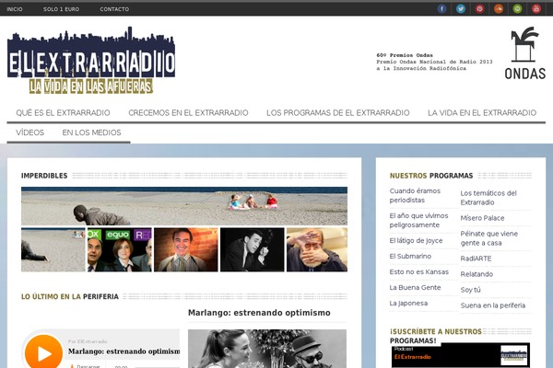Open the YouTube social icon

tap(536, 9)
